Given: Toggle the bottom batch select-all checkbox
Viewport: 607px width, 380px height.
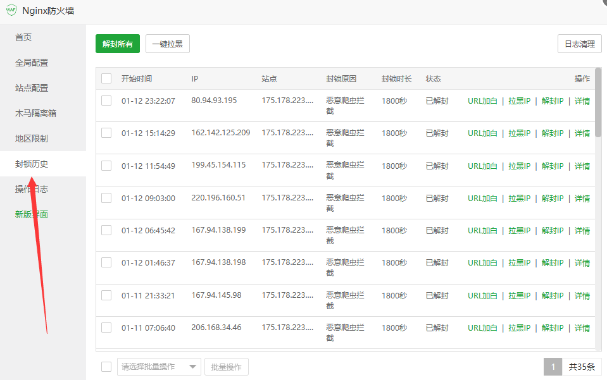Looking at the screenshot, I should pyautogui.click(x=106, y=367).
